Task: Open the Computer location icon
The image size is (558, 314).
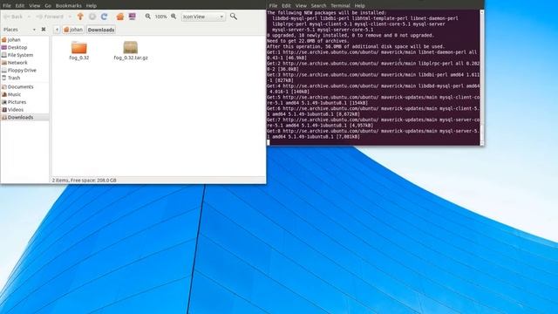Action: pyautogui.click(x=133, y=17)
